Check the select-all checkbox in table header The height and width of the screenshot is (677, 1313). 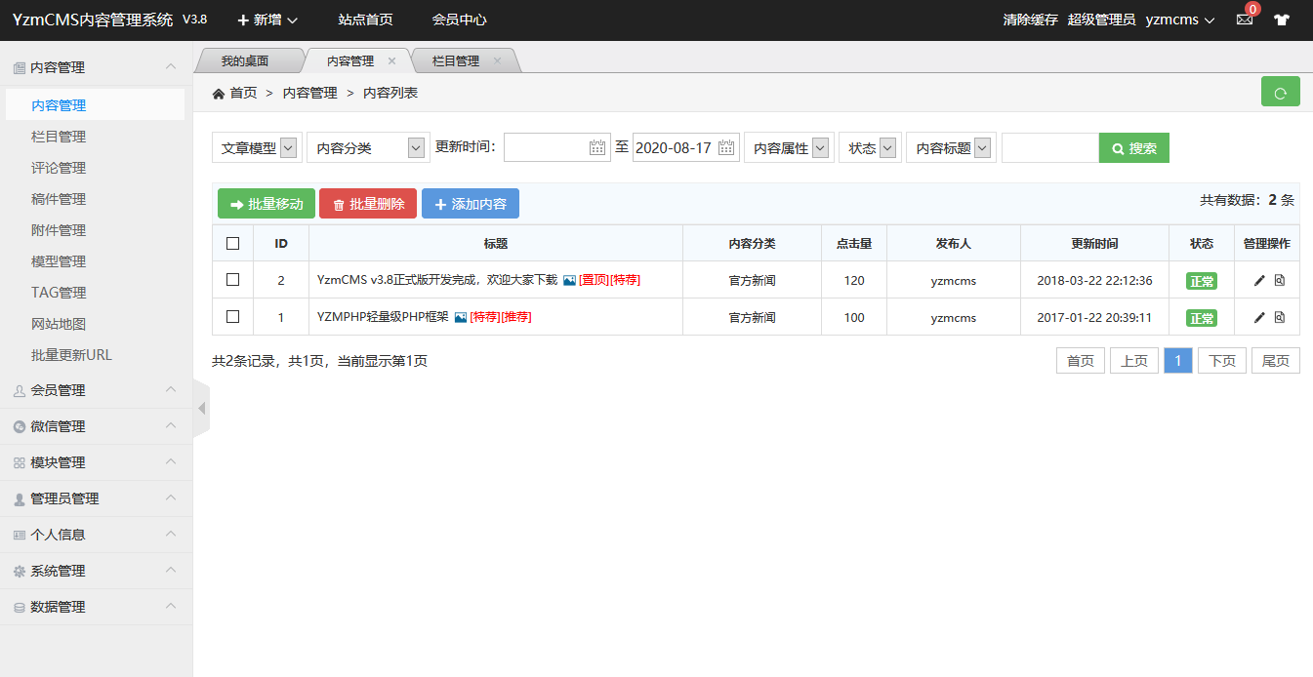tap(232, 243)
